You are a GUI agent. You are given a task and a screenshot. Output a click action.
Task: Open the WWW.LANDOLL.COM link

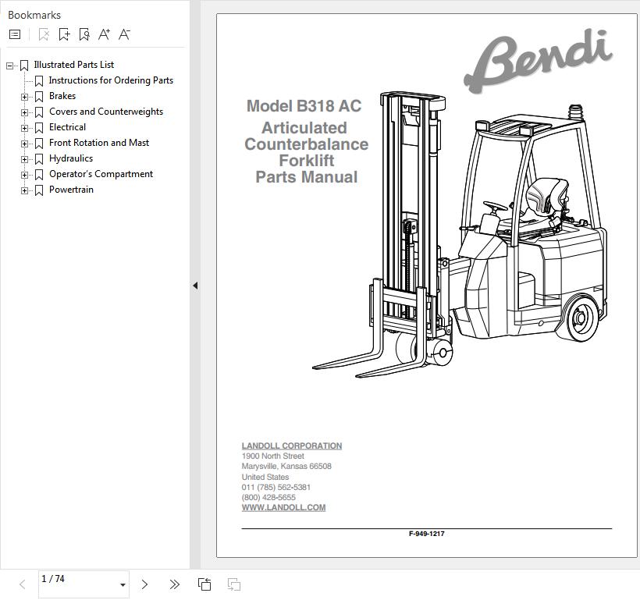tap(283, 507)
